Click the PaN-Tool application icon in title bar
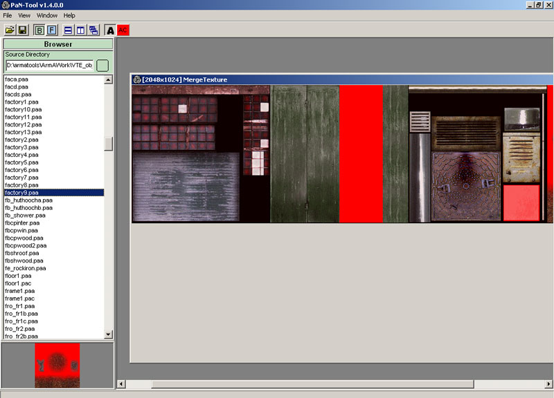554x398 pixels. point(6,5)
